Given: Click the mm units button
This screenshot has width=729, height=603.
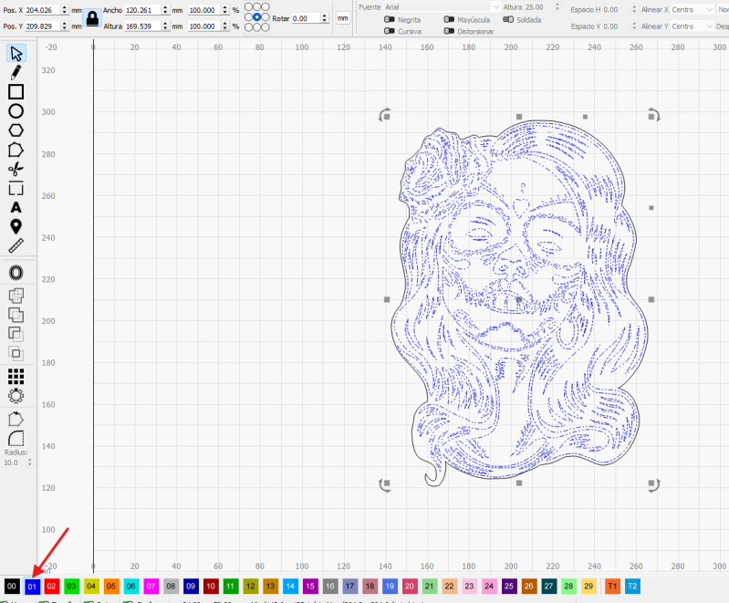Looking at the screenshot, I should click(343, 18).
